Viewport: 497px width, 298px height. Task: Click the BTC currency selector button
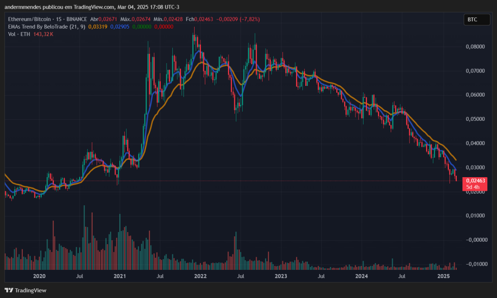[x=477, y=19]
